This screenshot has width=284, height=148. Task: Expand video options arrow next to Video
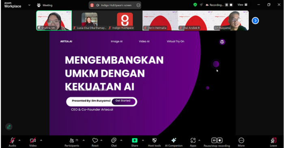pos(41,140)
